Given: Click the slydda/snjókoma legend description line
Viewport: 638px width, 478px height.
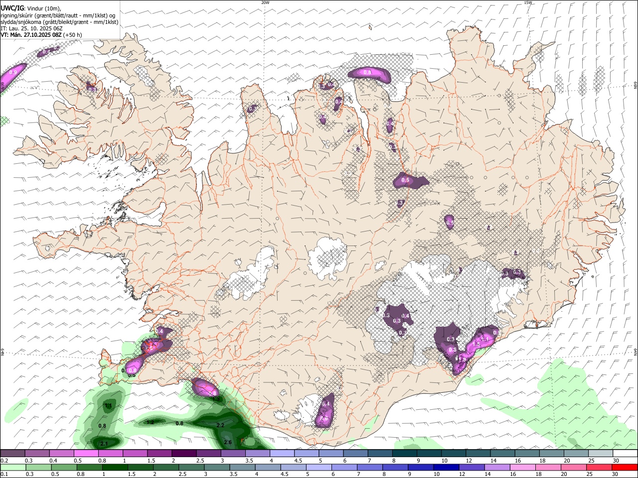Looking at the screenshot, I should pyautogui.click(x=59, y=22).
